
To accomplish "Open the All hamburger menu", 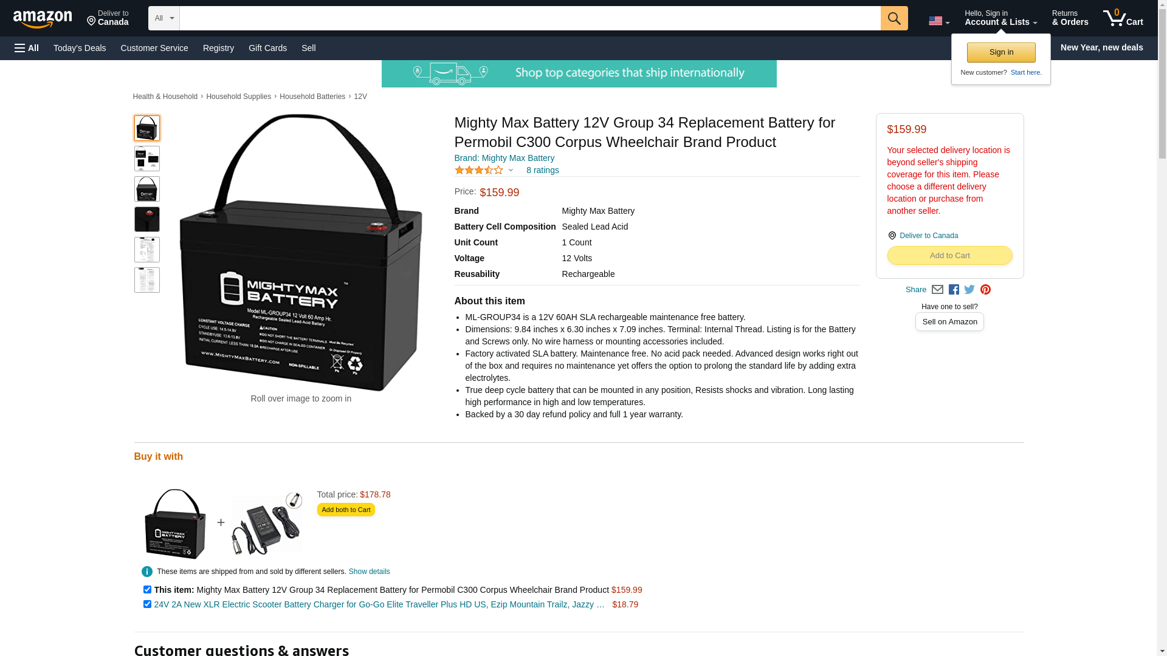I will [x=27, y=48].
